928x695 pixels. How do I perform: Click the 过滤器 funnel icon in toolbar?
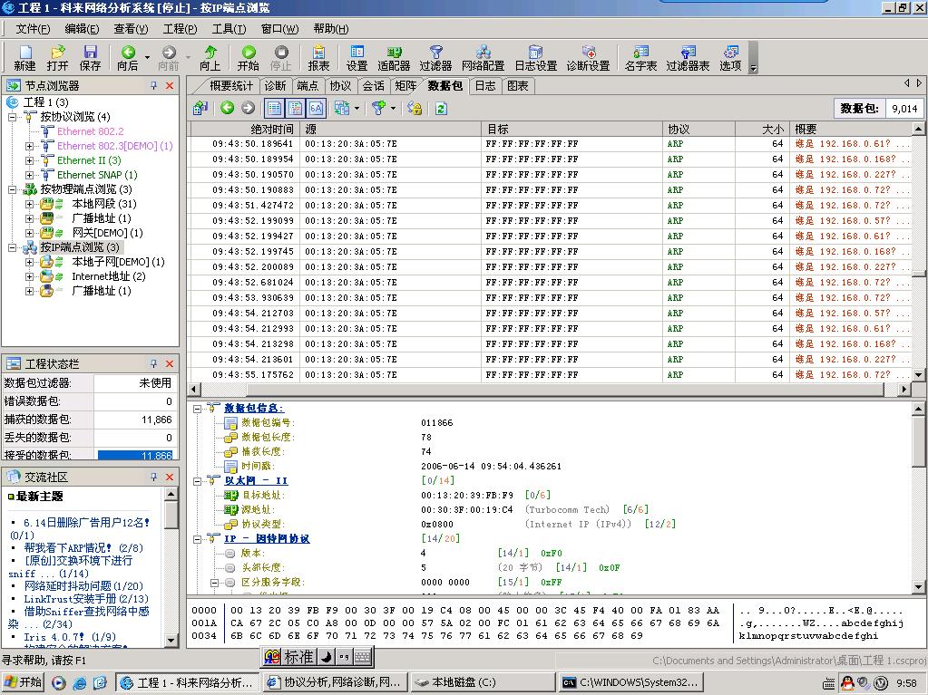[435, 53]
